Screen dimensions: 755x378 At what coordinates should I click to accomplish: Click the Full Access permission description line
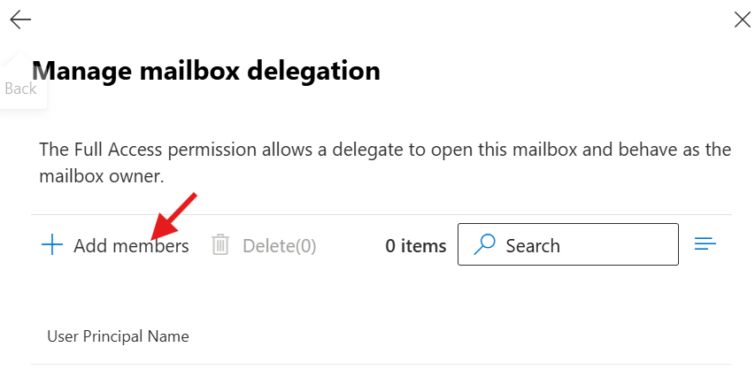click(x=385, y=150)
